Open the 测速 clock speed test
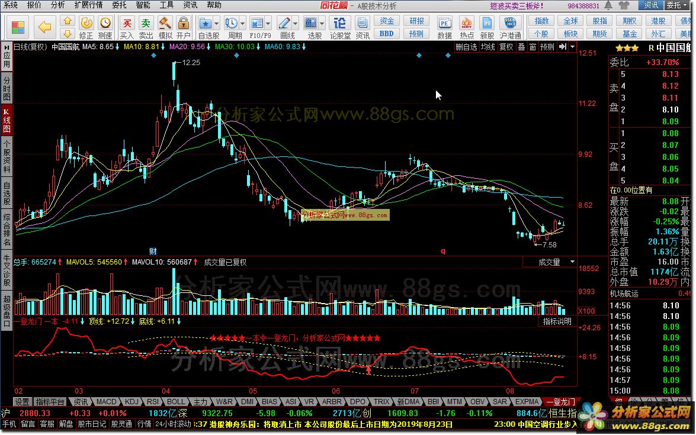Viewport: 696px width, 435px height. pyautogui.click(x=105, y=23)
